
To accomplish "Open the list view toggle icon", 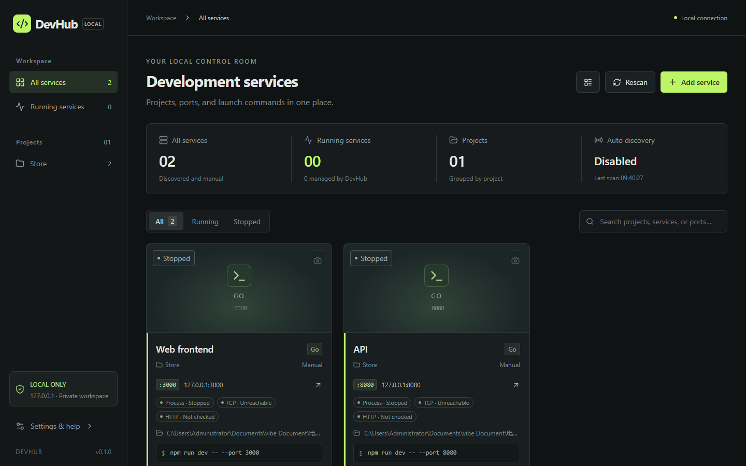I will coord(588,82).
